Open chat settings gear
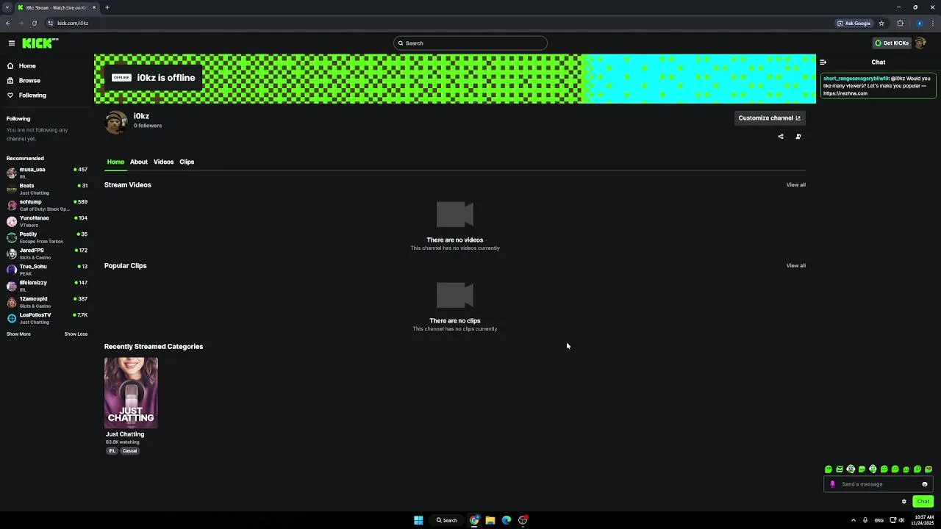Screen dimensions: 941x529 coord(904,502)
